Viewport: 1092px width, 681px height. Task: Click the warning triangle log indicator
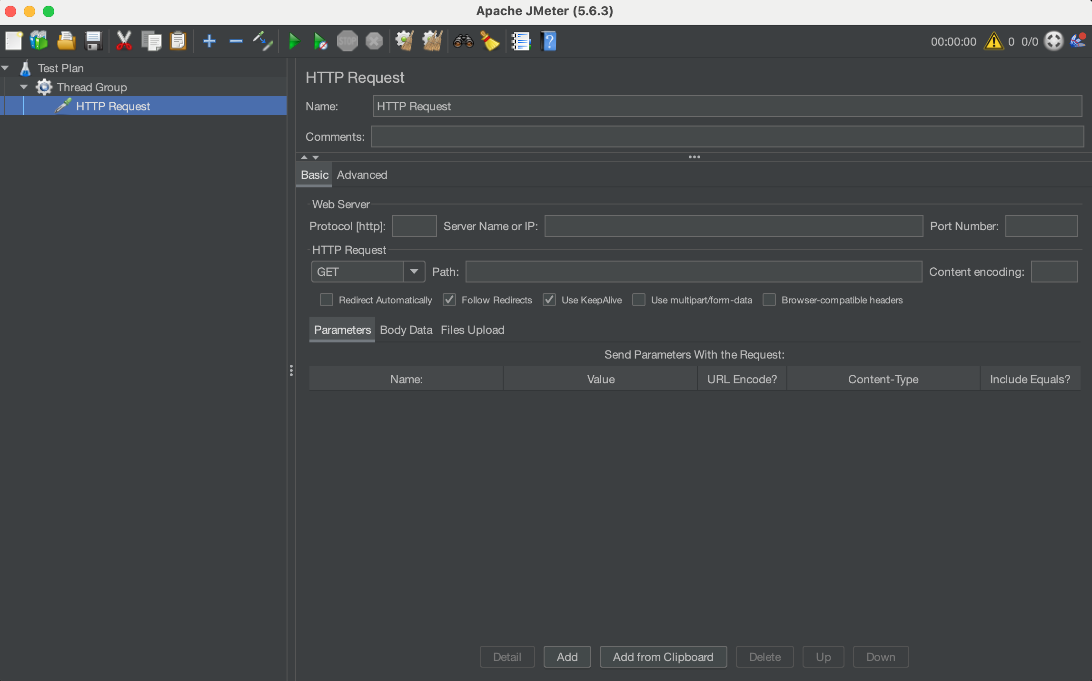[x=994, y=41]
